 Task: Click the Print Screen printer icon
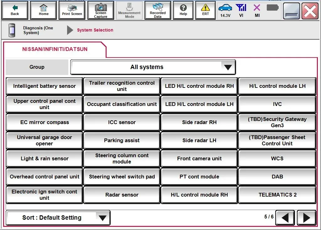click(72, 10)
